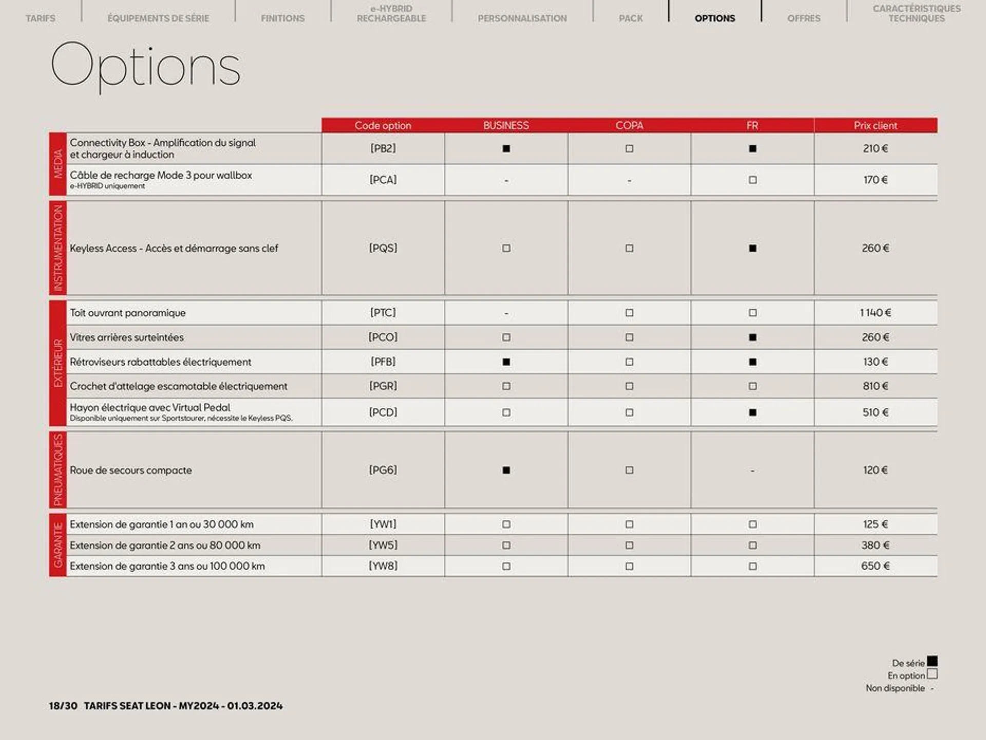Viewport: 986px width, 740px height.
Task: Click the FR option box for Crochet d'attelage
Action: [753, 386]
